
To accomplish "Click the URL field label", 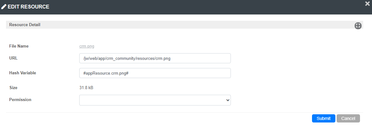I will (x=13, y=58).
